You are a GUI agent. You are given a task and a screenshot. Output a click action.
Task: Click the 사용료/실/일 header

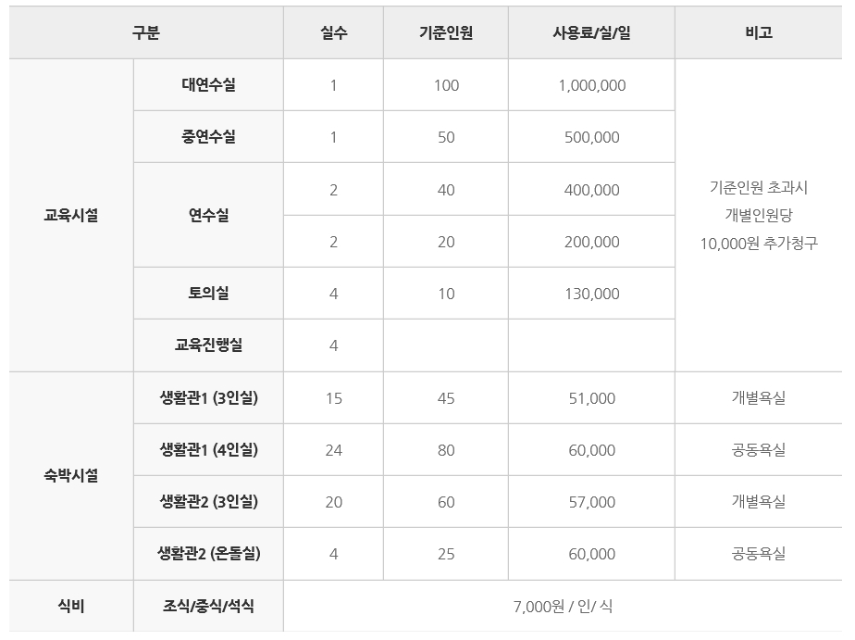(x=591, y=32)
